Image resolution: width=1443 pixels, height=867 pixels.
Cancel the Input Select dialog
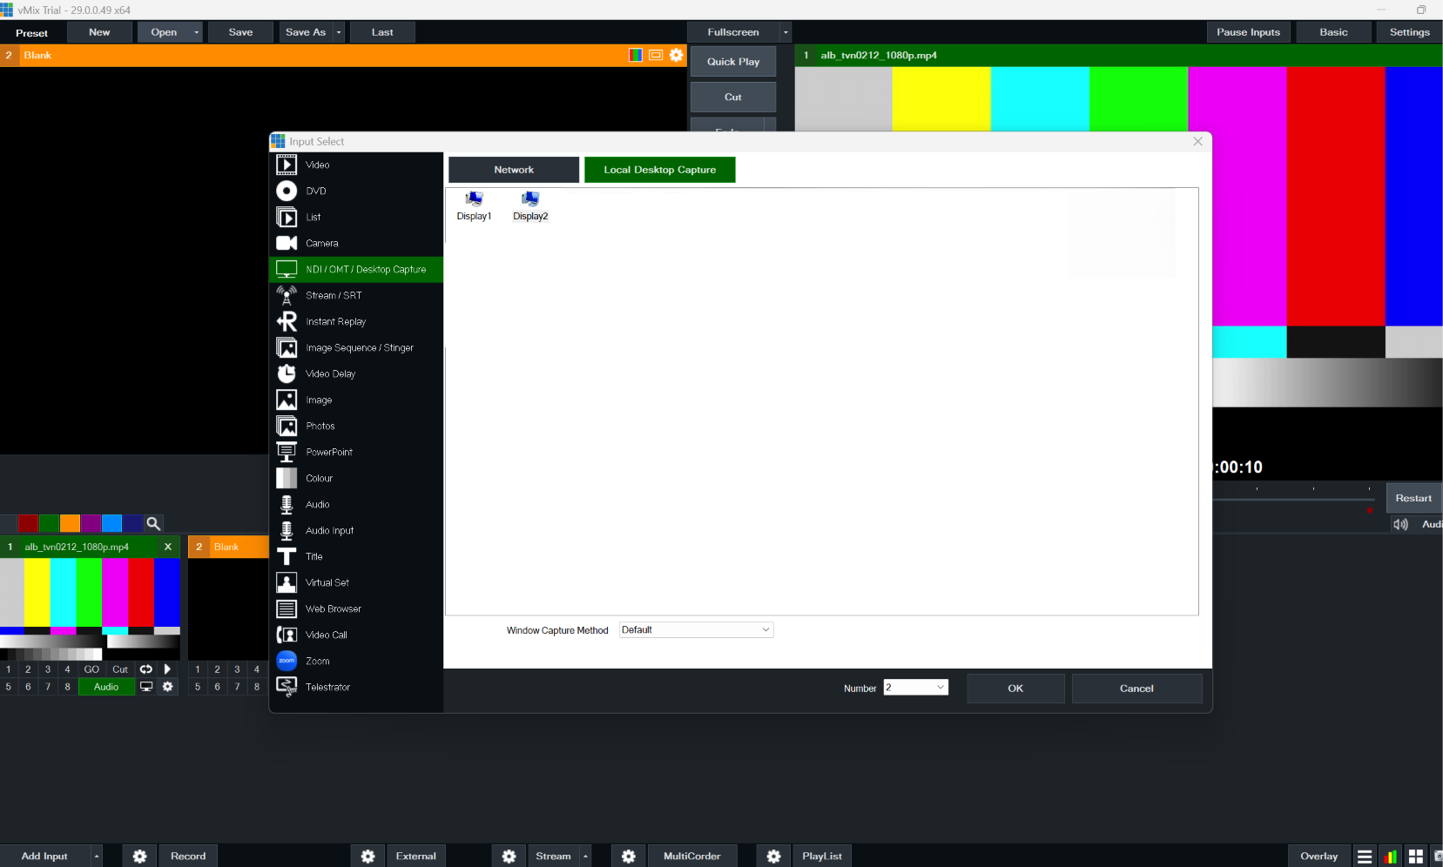[1136, 689]
